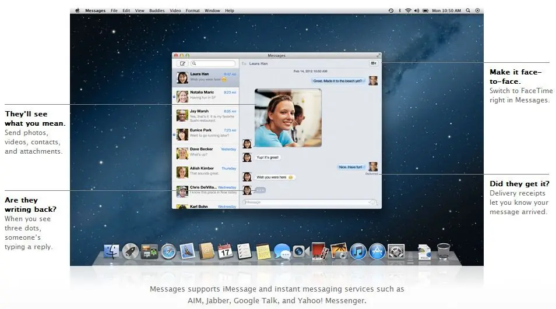Open the File menu
556x309 pixels.
[114, 10]
